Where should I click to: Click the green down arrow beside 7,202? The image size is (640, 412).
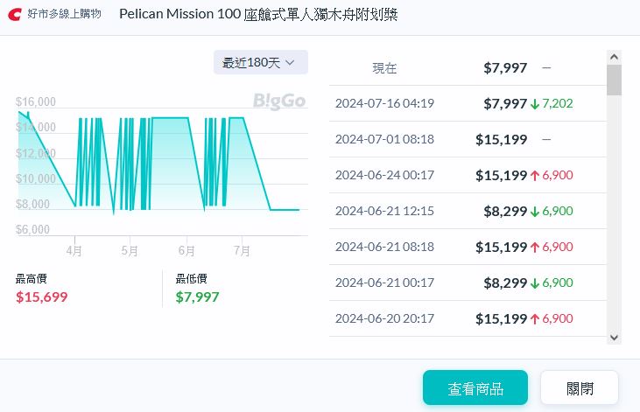pos(535,103)
